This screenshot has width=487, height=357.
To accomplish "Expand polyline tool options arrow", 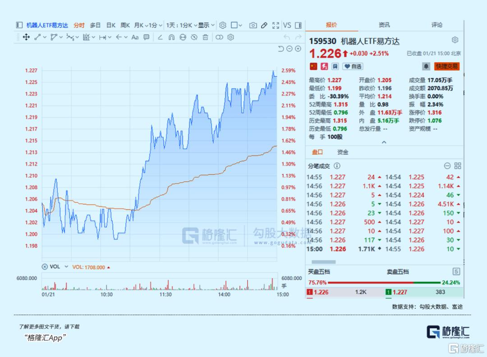I will [61, 37].
